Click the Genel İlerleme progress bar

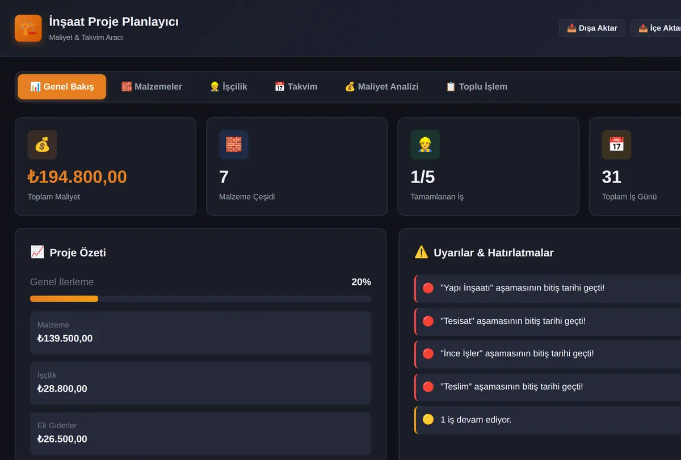[200, 298]
